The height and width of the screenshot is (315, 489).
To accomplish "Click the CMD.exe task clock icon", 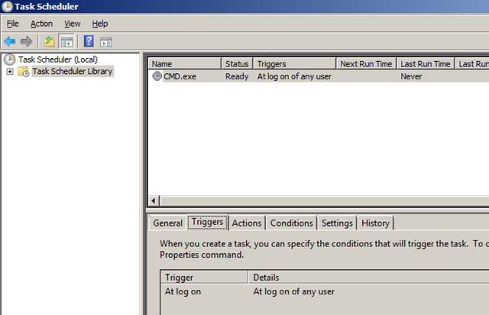I will [157, 77].
